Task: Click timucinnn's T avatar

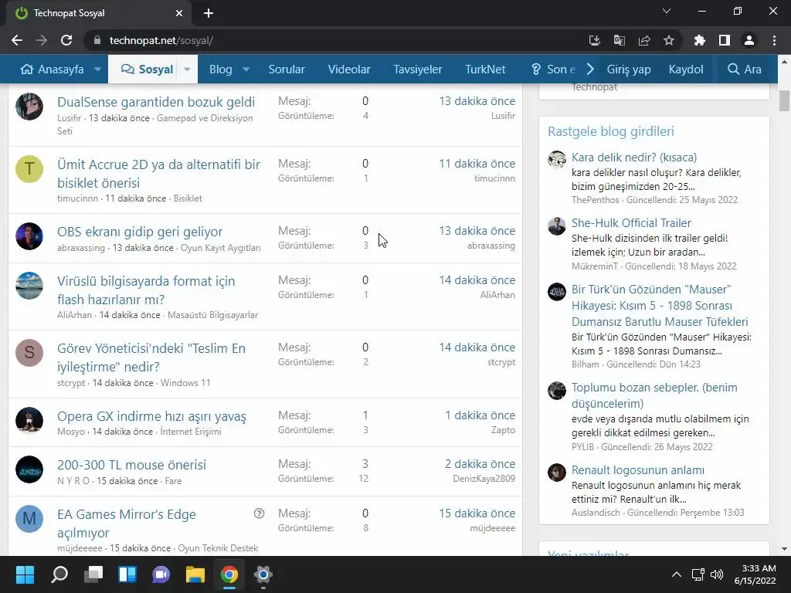Action: tap(29, 169)
